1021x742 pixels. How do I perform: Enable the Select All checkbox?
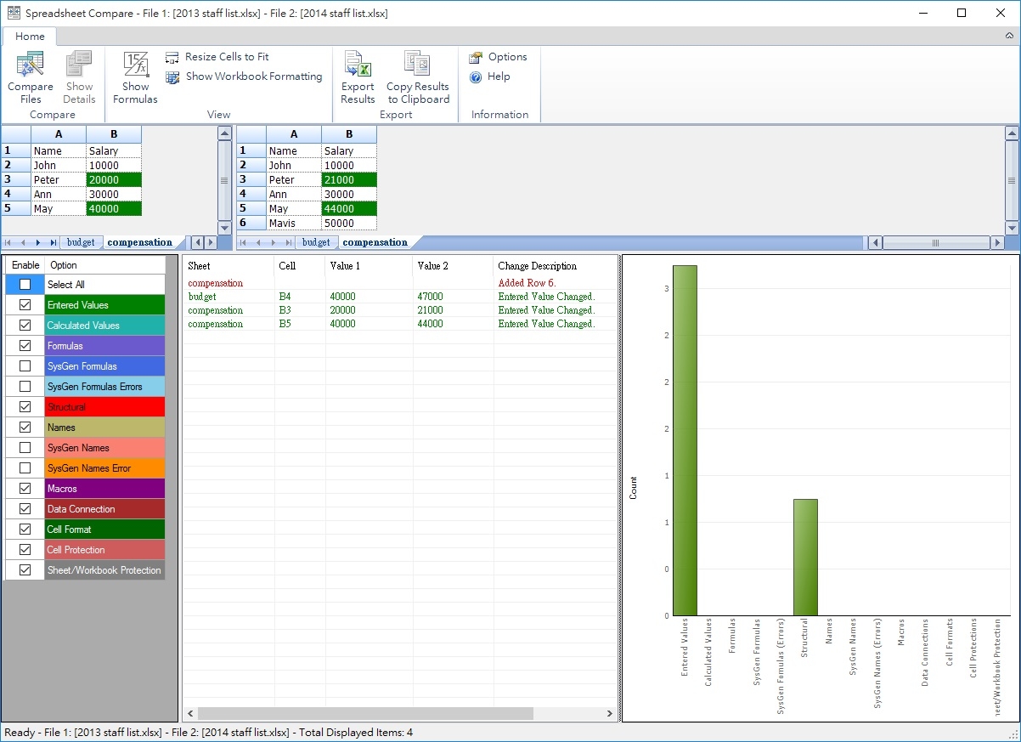pos(25,285)
